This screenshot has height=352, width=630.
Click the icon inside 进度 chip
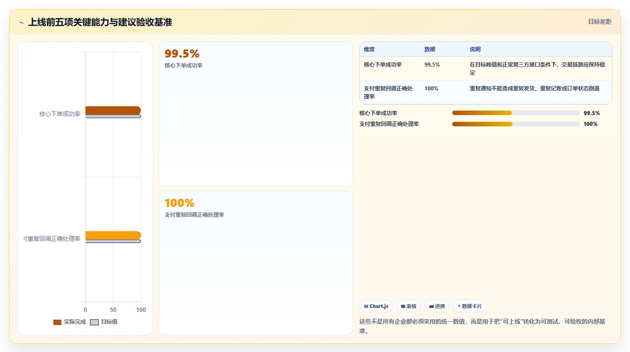(x=431, y=306)
